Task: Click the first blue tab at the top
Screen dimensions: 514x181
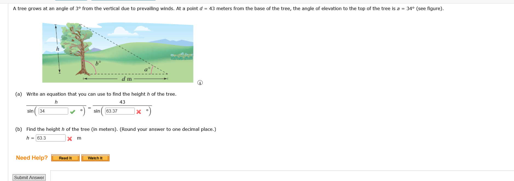Action: [x=71, y=0]
